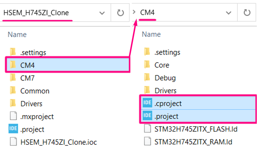Viewport: 260px width, 154px height.
Task: Select the STM32H745ZITX_RAM.ld file icon
Action: (x=147, y=142)
